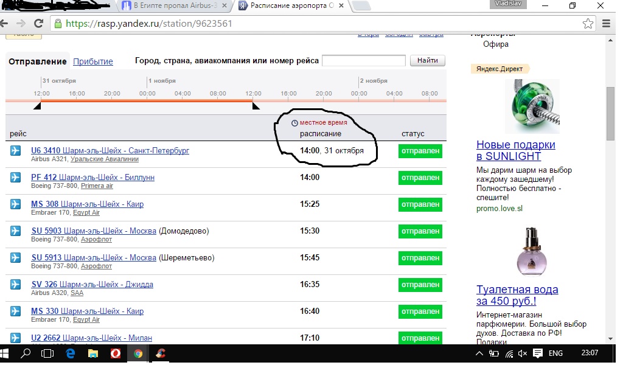
Task: Open flight PF 412 to Биллунн
Action: click(x=92, y=177)
